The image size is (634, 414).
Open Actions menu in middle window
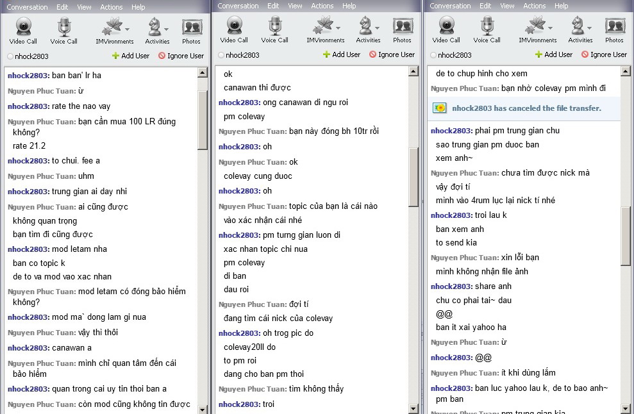[x=322, y=6]
